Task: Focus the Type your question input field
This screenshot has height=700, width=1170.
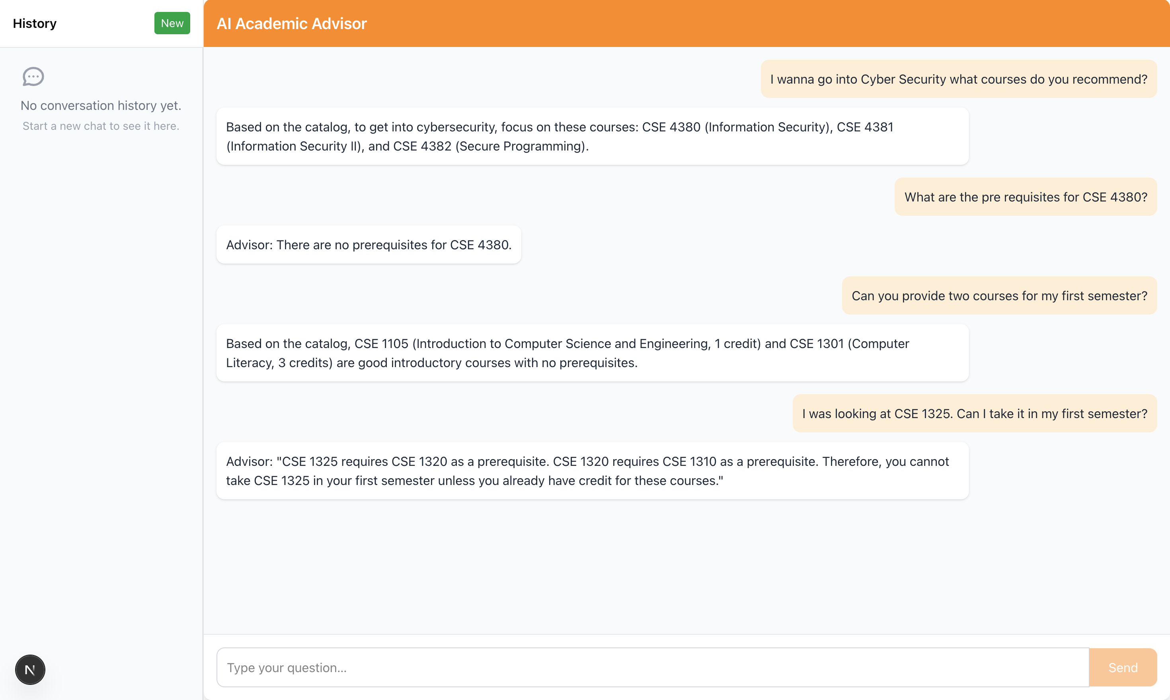Action: point(652,667)
